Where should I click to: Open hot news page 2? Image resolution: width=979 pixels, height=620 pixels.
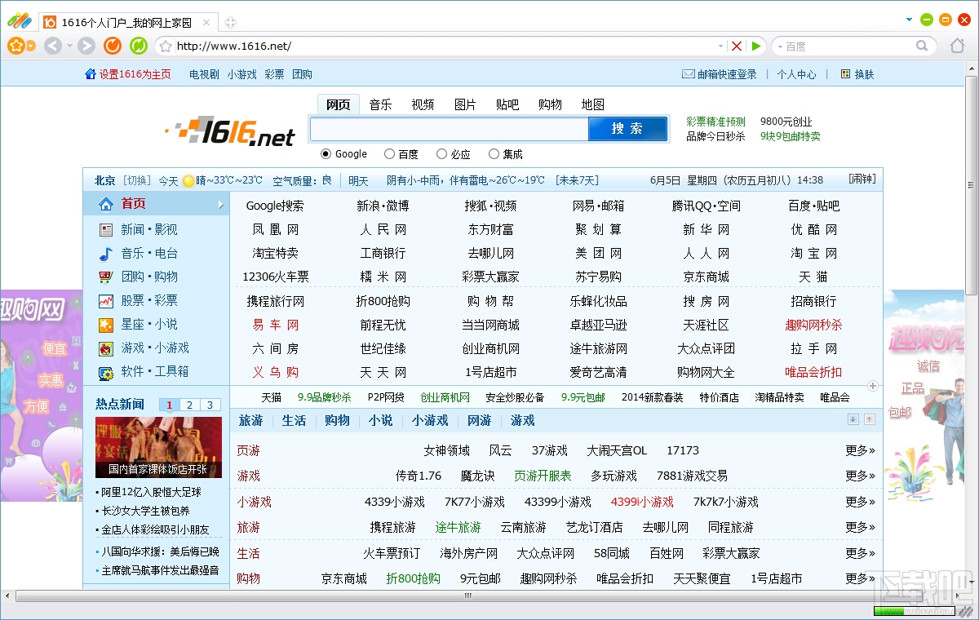(189, 405)
